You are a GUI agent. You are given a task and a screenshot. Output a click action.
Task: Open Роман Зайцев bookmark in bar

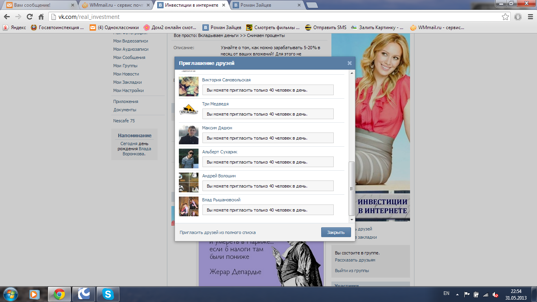pos(222,28)
